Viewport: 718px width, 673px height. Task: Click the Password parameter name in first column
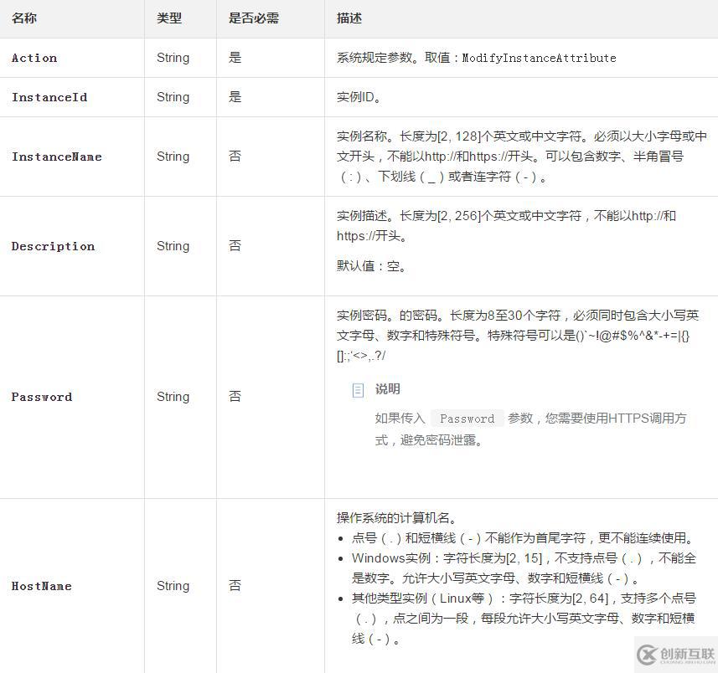tap(42, 397)
